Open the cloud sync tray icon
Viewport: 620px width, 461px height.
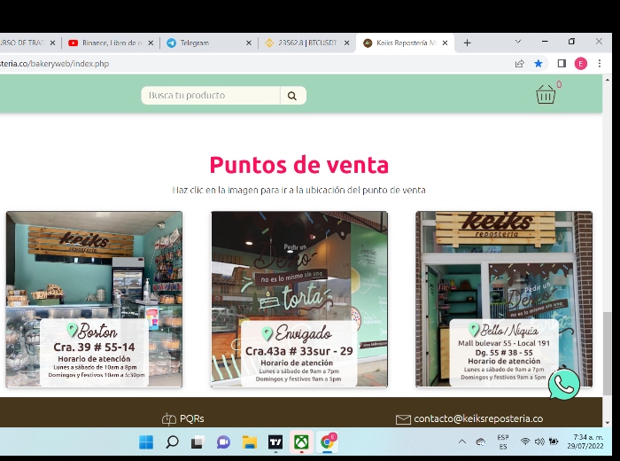(481, 442)
